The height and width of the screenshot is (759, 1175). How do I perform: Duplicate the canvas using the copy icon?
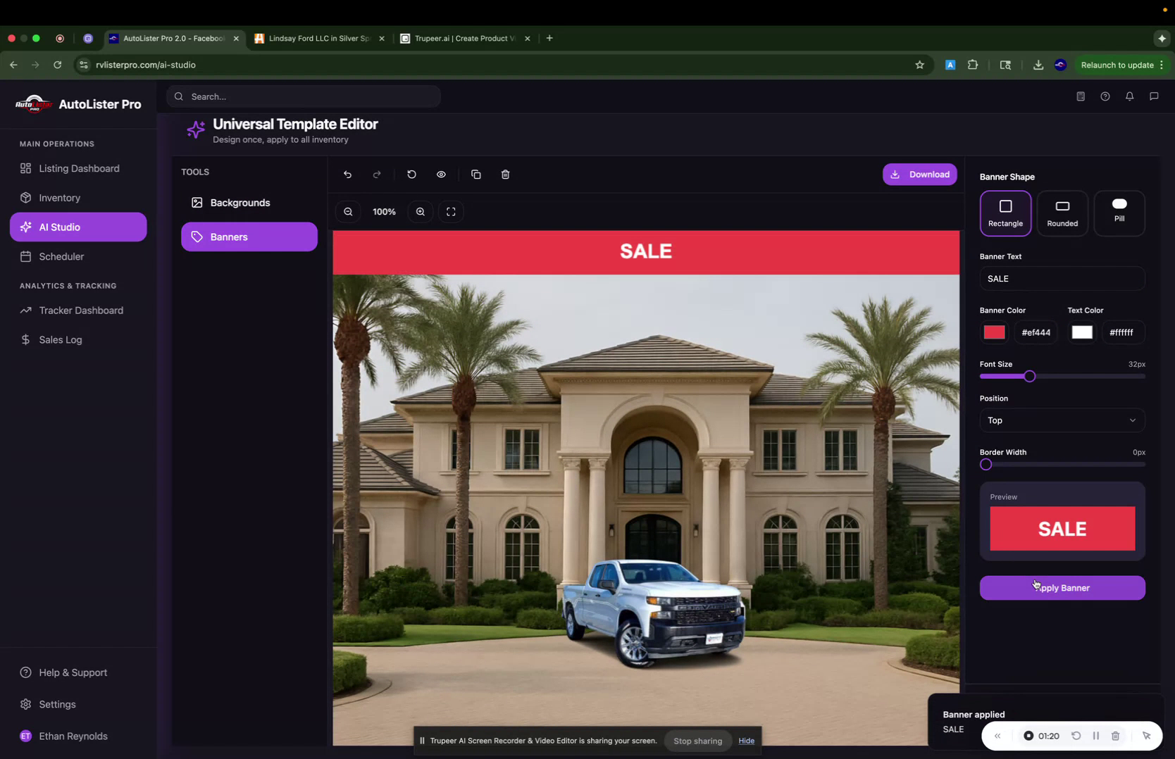tap(476, 174)
